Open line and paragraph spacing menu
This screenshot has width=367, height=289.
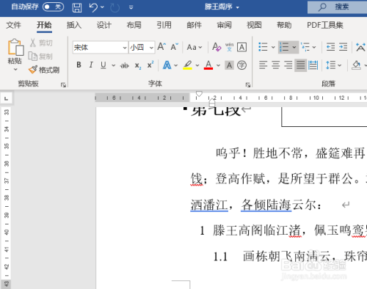click(333, 65)
